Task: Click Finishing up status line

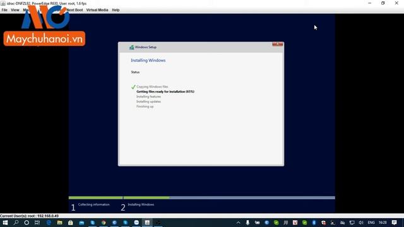Action: click(145, 107)
